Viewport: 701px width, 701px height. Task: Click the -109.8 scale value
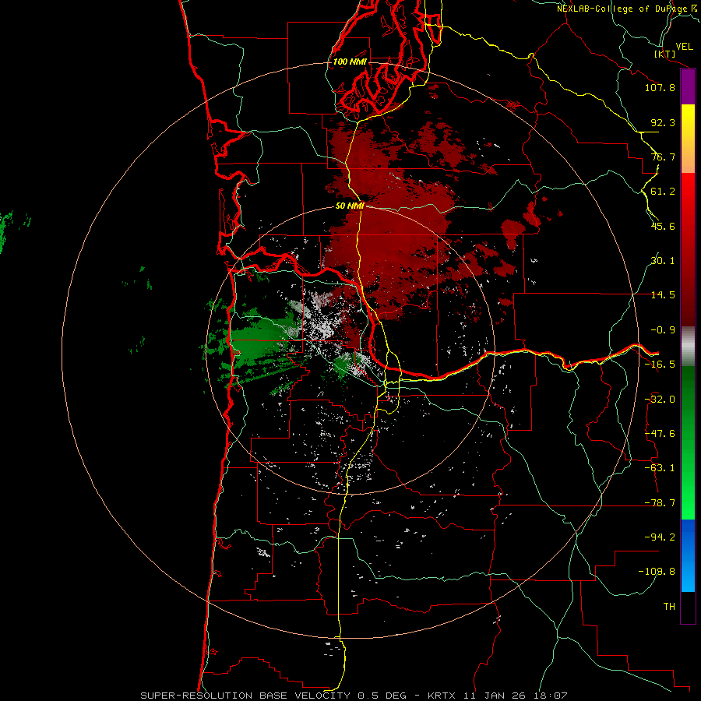point(657,572)
